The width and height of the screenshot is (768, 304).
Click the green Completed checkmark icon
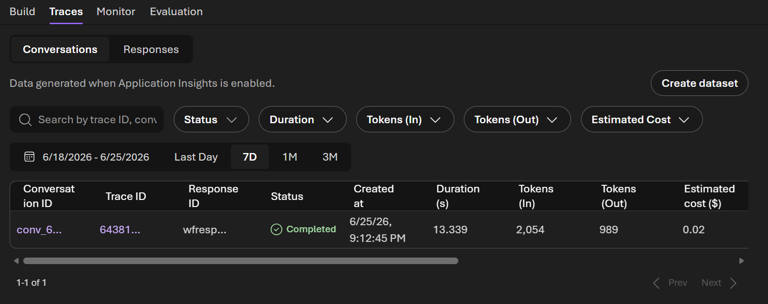[276, 230]
